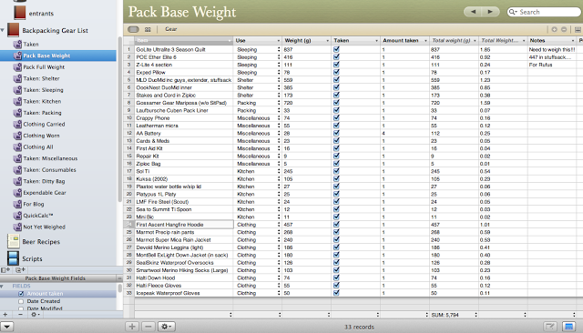Uncheck Taken for POE Ether Elite 6
This screenshot has height=333, width=583.
(336, 57)
